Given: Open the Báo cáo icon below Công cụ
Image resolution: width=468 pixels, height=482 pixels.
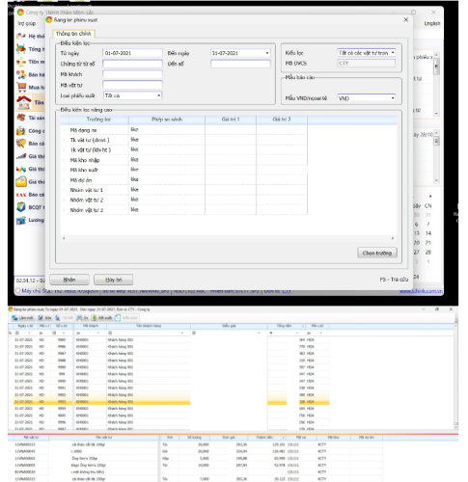Looking at the screenshot, I should (21, 144).
